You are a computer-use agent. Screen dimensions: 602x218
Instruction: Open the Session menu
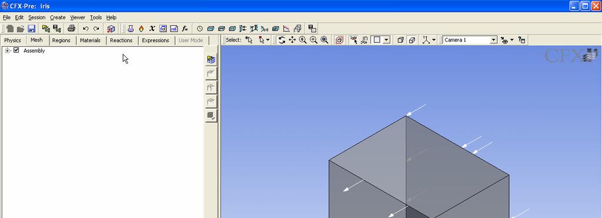click(37, 18)
